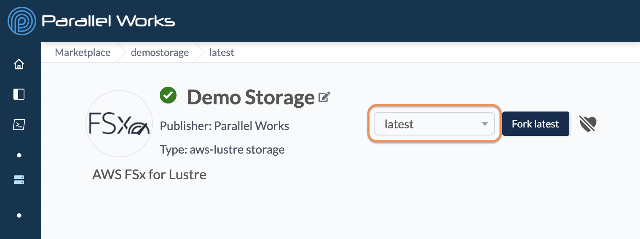Click the green checkmark status icon
Screen dimensions: 640x239
pos(168,95)
